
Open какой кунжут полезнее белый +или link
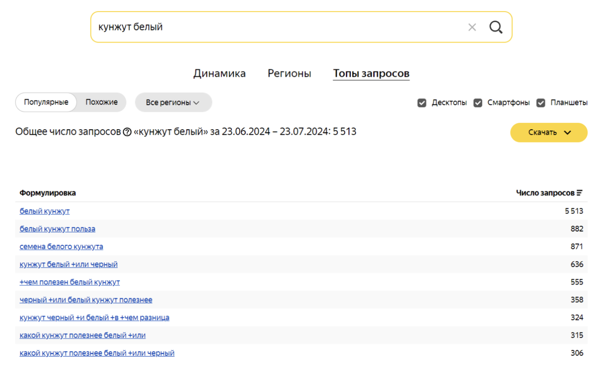(82, 335)
